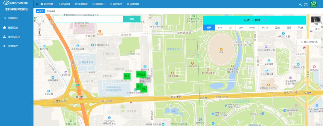Screen dimensions: 323x126
Task: Click the map search input field
Action: coord(88,19)
